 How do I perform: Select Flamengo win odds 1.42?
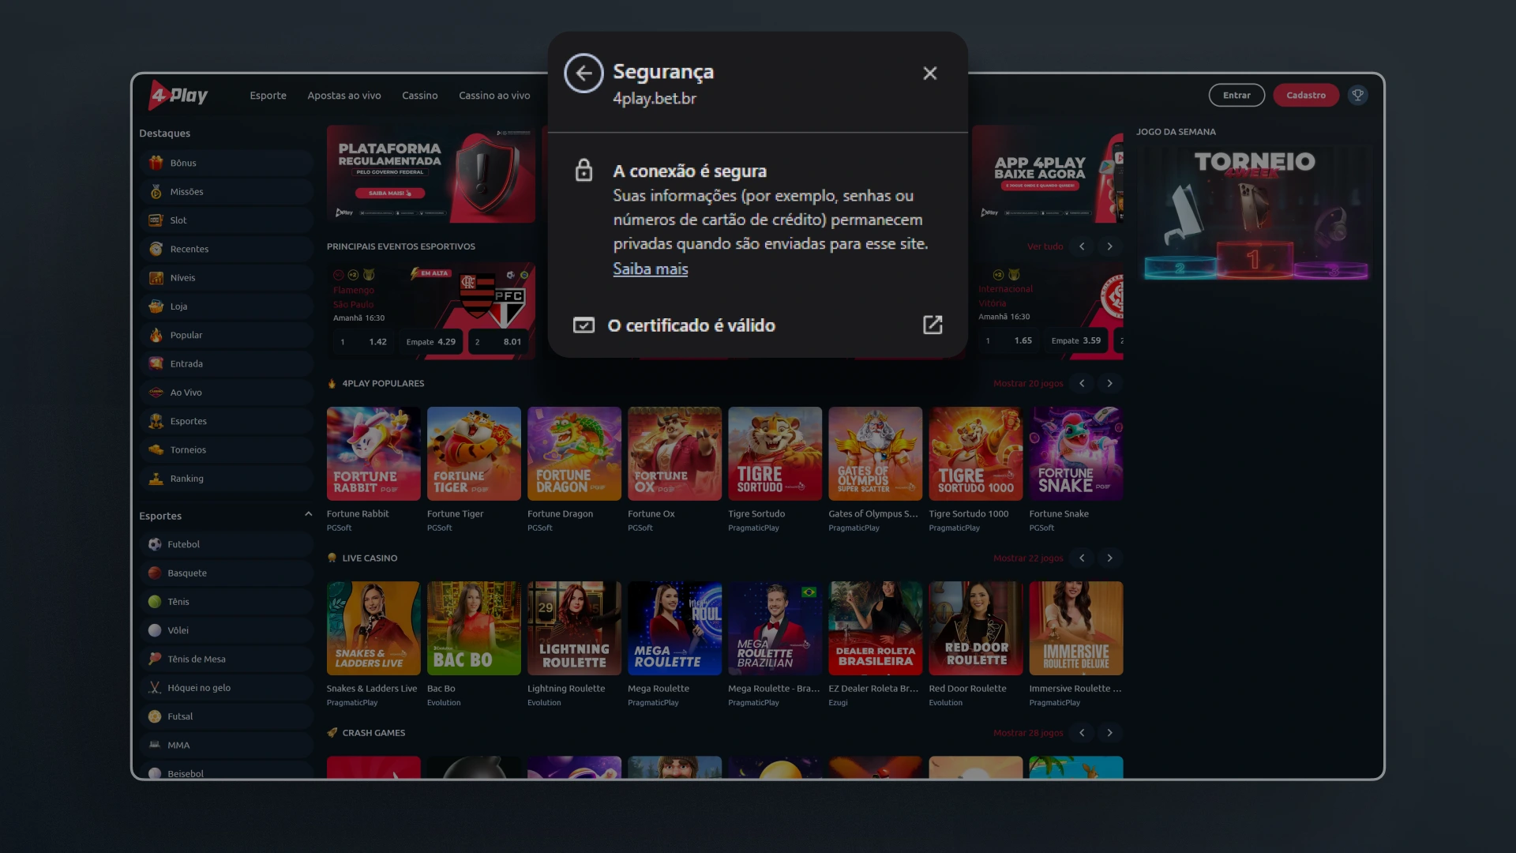point(364,342)
